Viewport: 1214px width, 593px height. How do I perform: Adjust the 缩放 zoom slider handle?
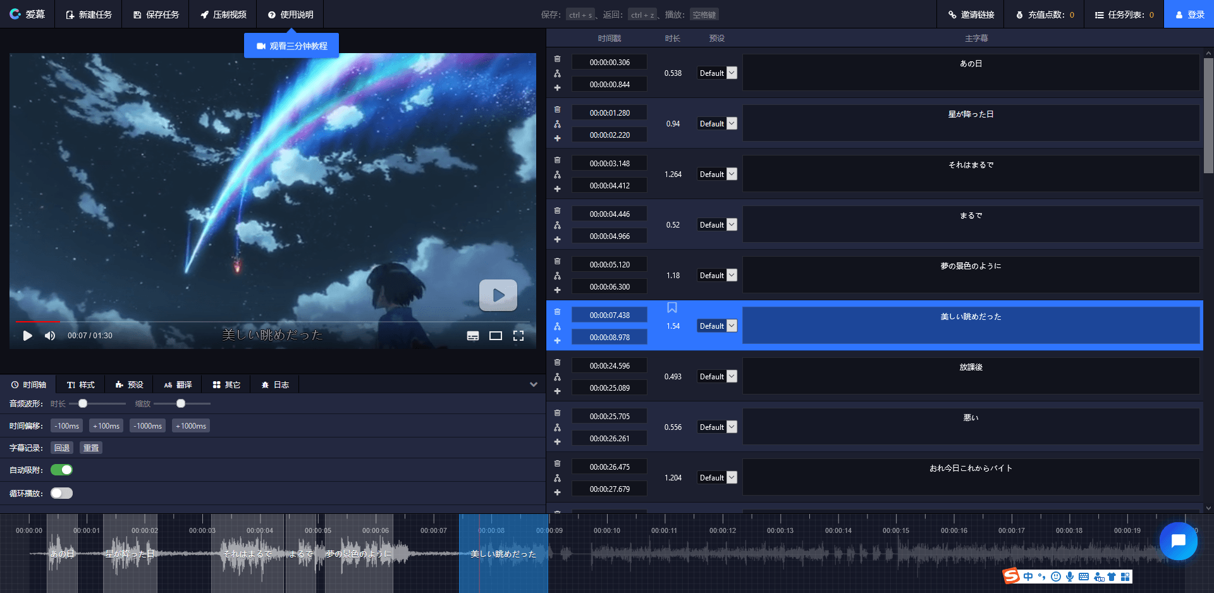tap(181, 403)
